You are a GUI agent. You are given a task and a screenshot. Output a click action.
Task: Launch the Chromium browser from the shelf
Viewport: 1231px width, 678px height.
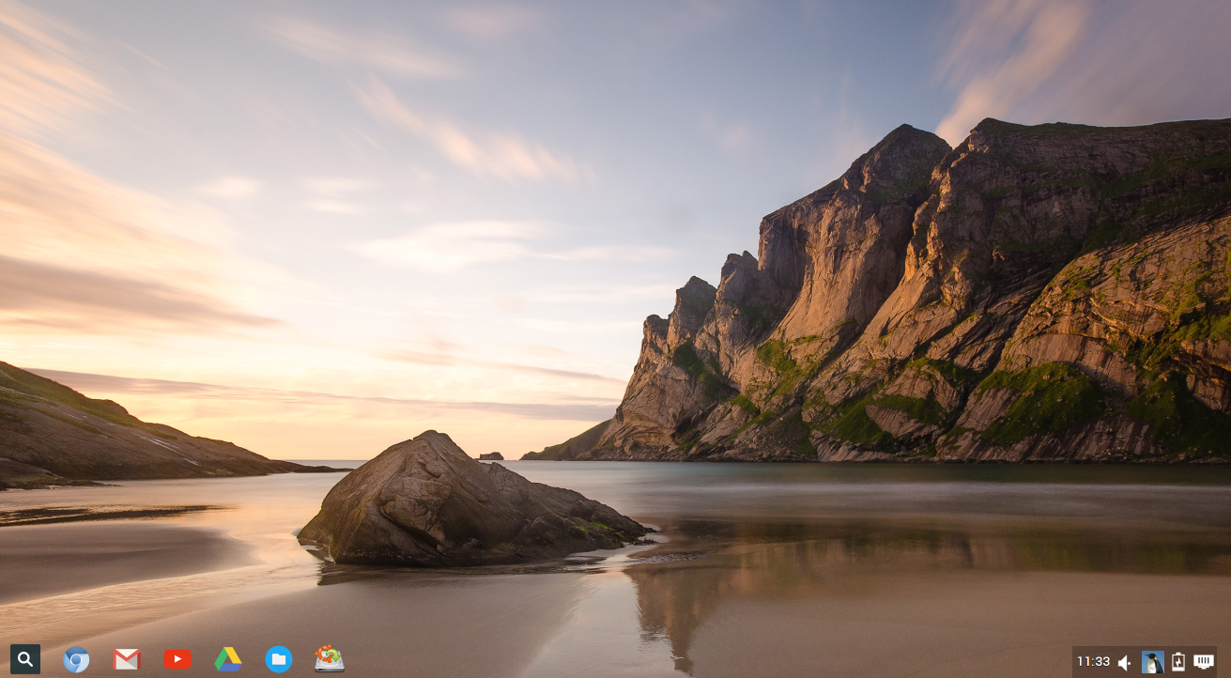pos(76,659)
